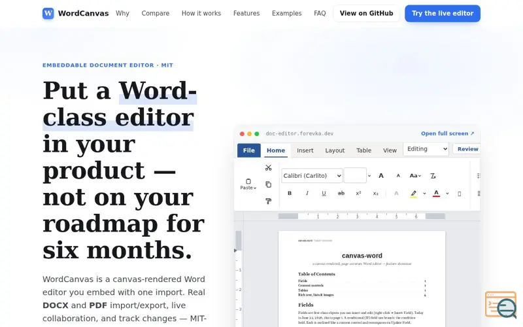The height and width of the screenshot is (327, 523).
Task: Click the grow font large A icon
Action: [381, 176]
